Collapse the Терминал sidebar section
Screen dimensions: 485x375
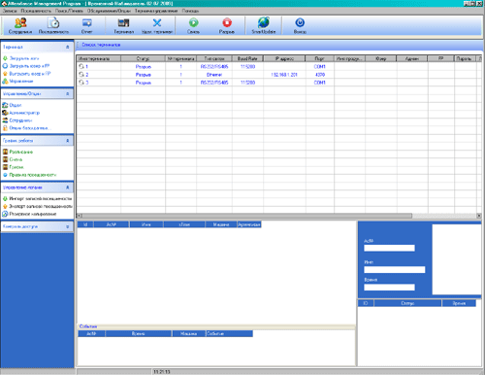(x=67, y=47)
